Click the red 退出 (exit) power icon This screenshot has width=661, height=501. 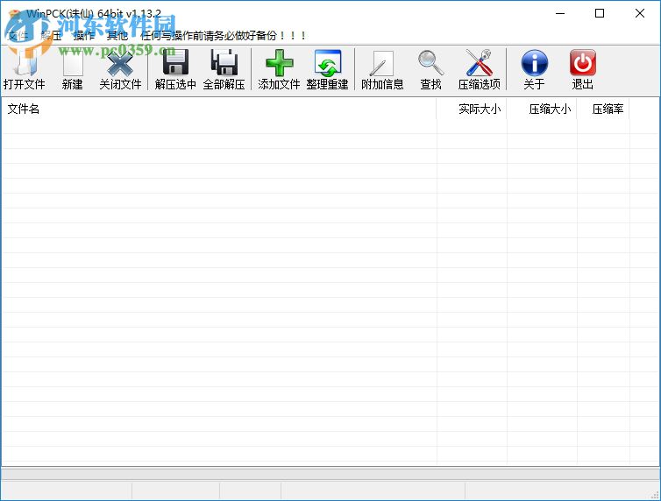(x=583, y=63)
